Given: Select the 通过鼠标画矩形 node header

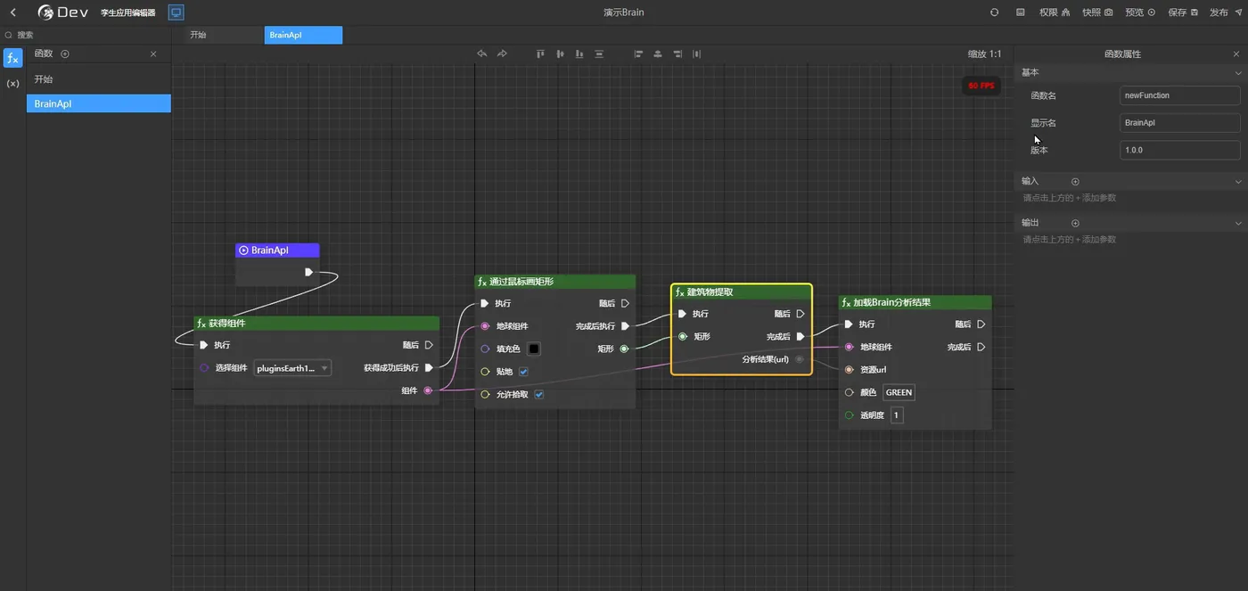Looking at the screenshot, I should click(x=555, y=282).
